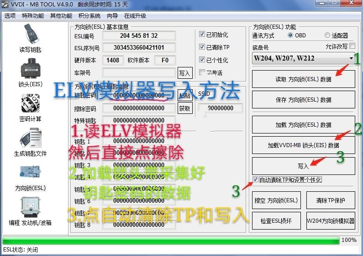Expand the W204, W207, W212 chassis dropdown
Screen dimensions: 363x256
(x=351, y=58)
